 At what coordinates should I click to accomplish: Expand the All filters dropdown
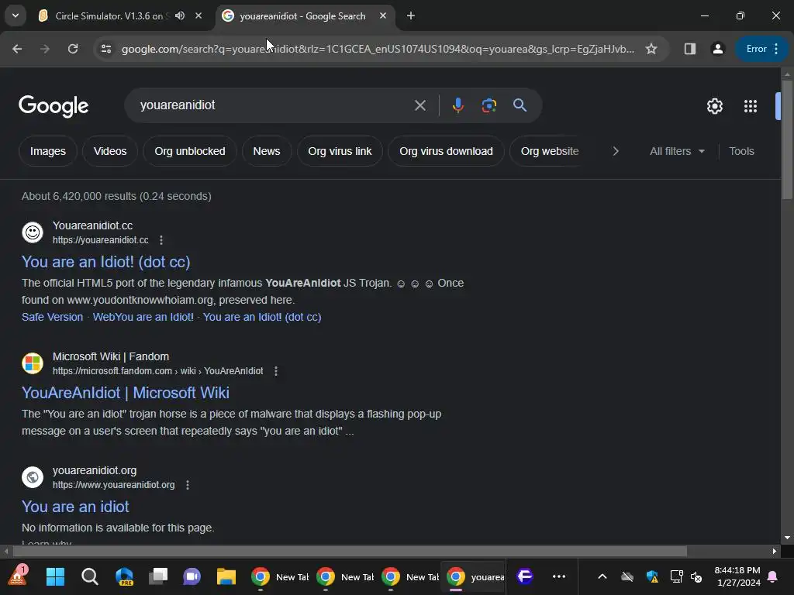(677, 151)
